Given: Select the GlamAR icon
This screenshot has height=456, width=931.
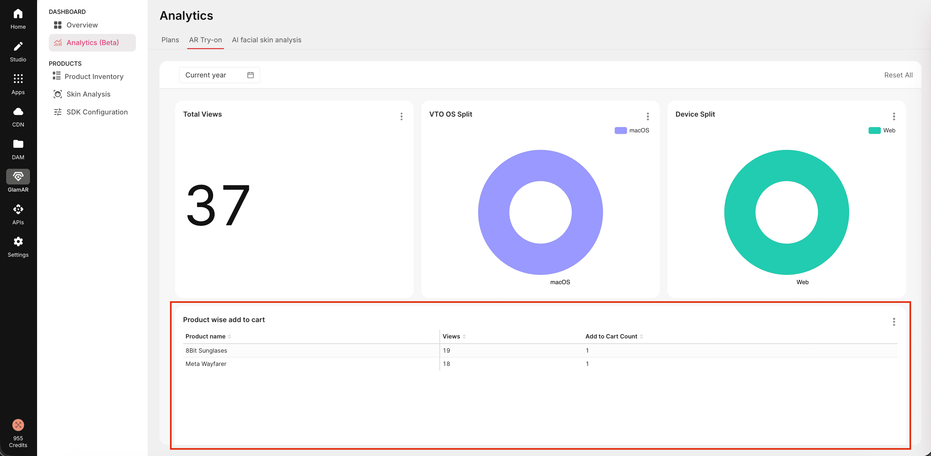Looking at the screenshot, I should tap(18, 176).
